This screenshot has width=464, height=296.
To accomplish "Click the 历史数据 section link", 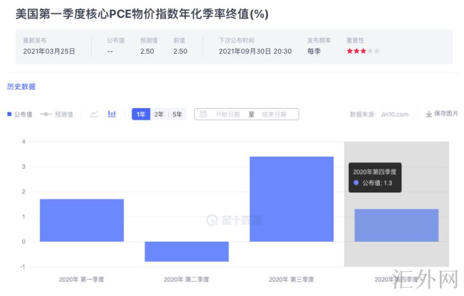I will pyautogui.click(x=21, y=87).
